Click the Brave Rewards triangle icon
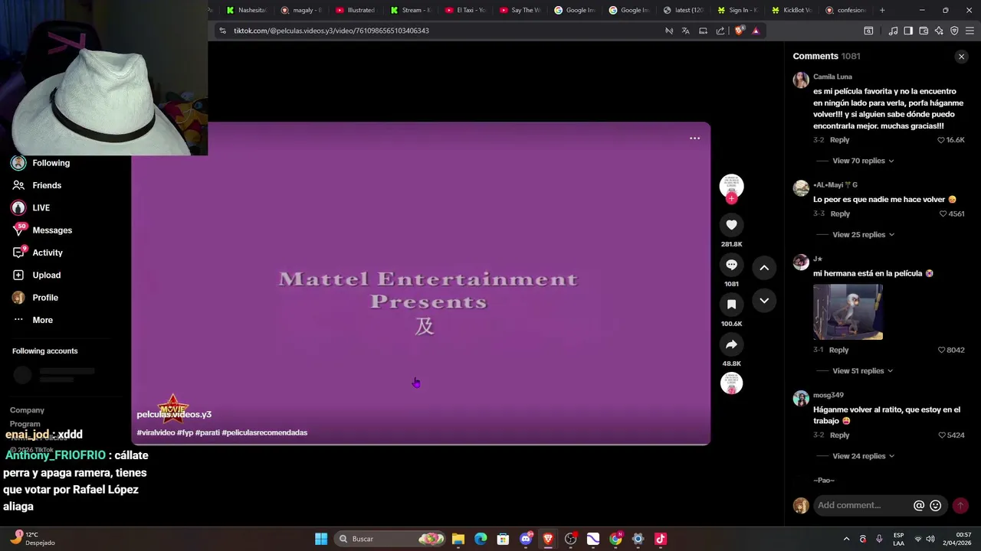This screenshot has height=551, width=981. click(756, 31)
